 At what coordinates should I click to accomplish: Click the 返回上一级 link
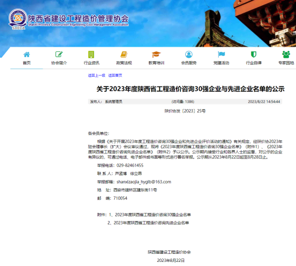point(96,76)
